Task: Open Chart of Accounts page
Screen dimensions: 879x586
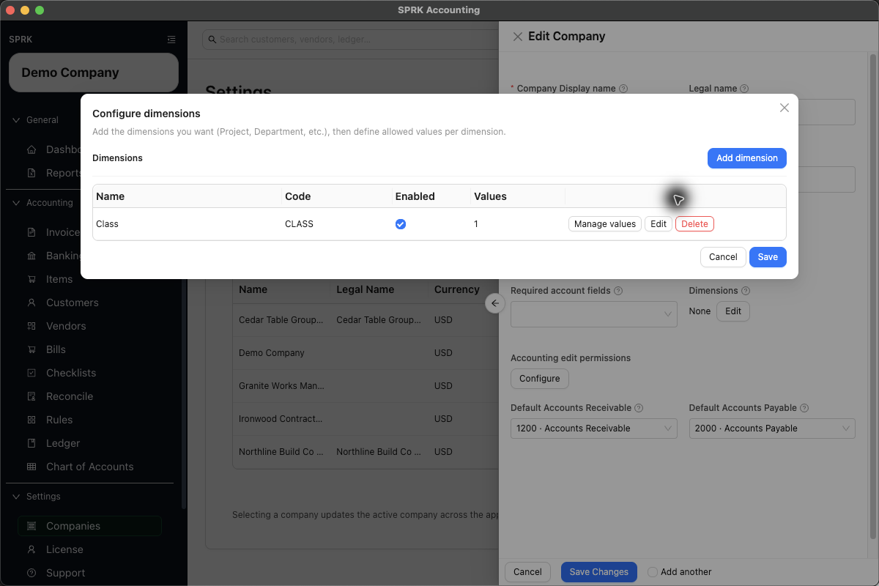Action: point(89,467)
